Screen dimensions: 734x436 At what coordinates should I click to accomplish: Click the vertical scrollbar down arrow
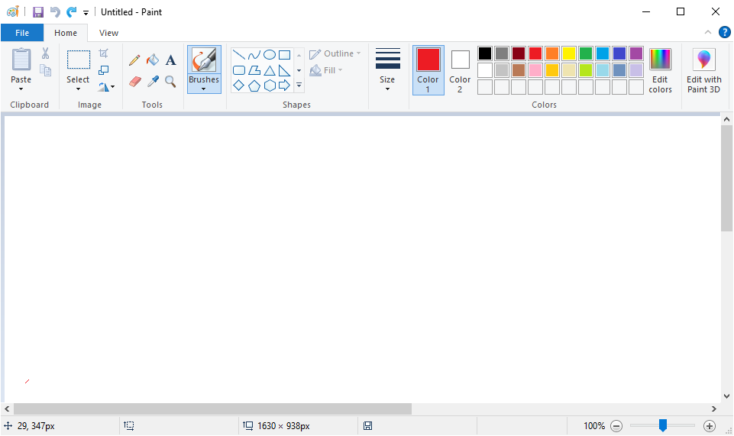tap(726, 396)
